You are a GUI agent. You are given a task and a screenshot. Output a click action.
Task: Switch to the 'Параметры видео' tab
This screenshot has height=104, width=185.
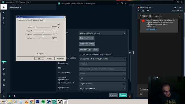point(38,20)
